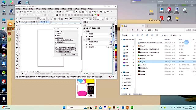Select the Interactive Fill tool

pyautogui.click(x=17, y=68)
